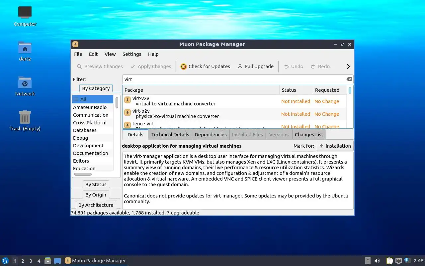Open the dartz home folder icon

tap(25, 51)
